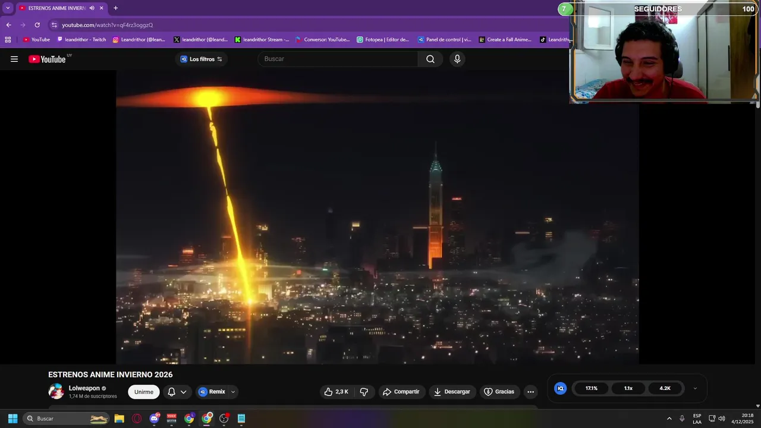Screen dimensions: 761x428
Task: Open the YouTube hamburger guide menu
Action: pyautogui.click(x=14, y=59)
